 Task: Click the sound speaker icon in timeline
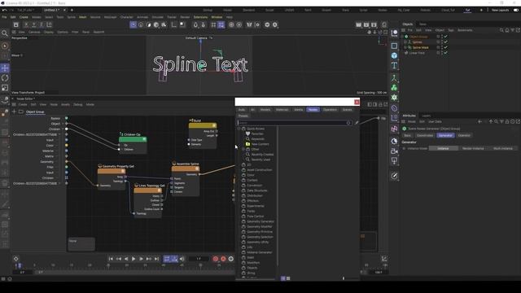[x=182, y=259]
